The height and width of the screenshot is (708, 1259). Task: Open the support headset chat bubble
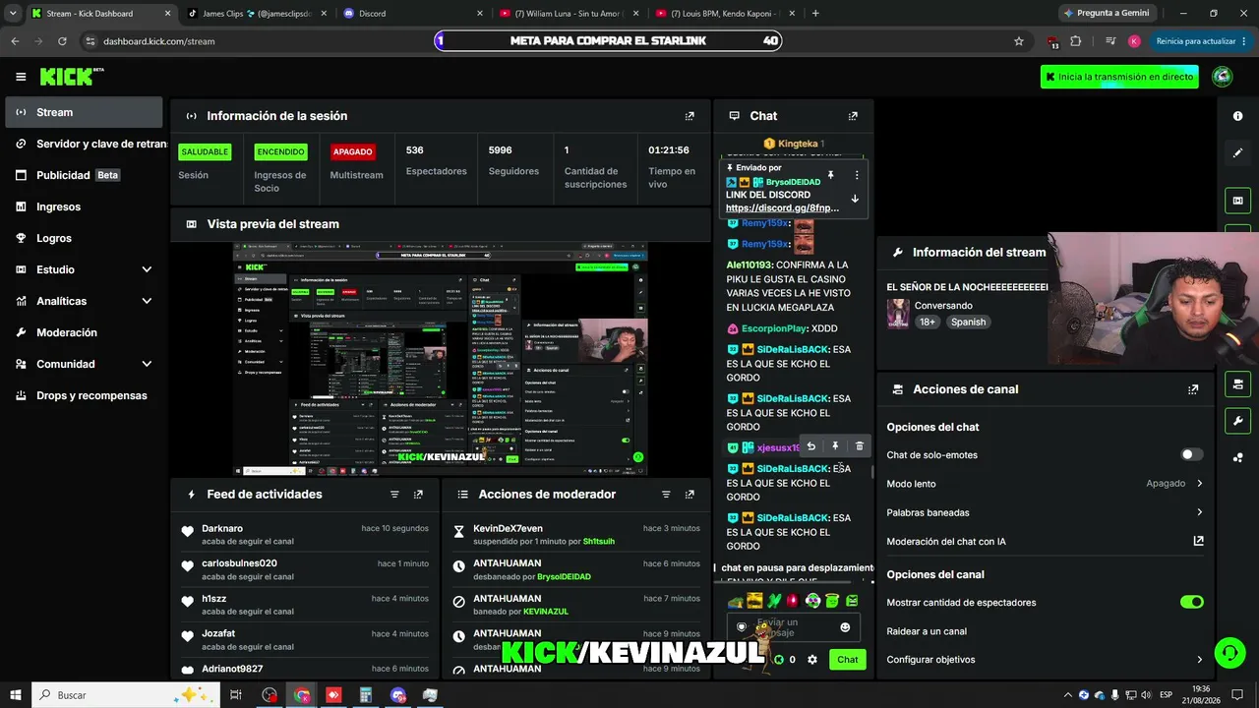(x=1229, y=653)
